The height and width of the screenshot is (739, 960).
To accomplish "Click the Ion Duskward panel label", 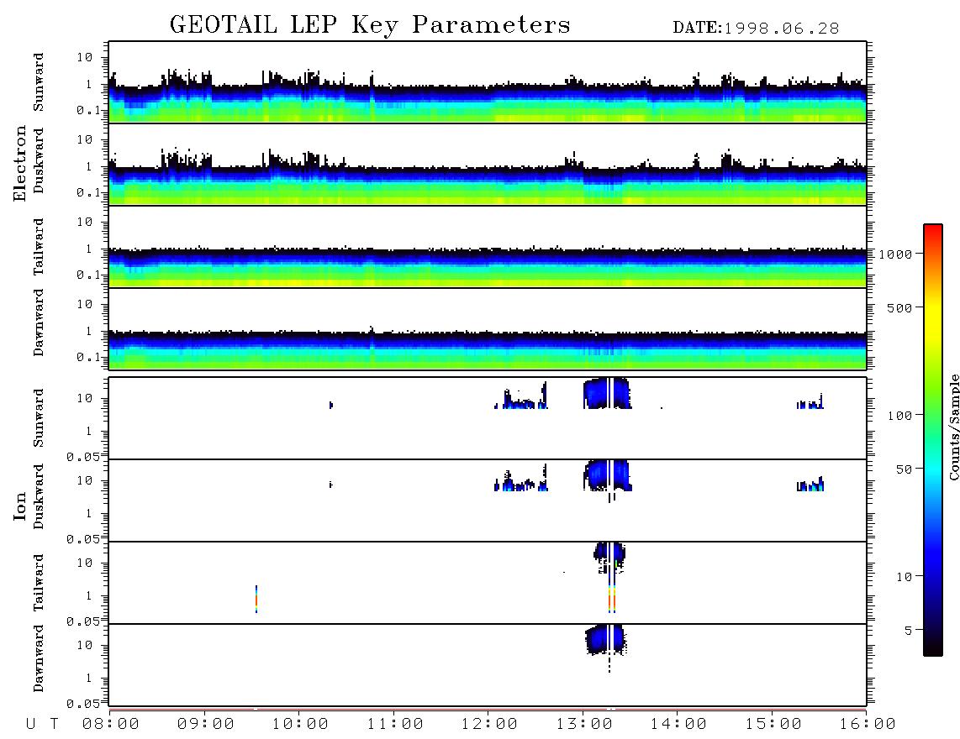I will [39, 496].
